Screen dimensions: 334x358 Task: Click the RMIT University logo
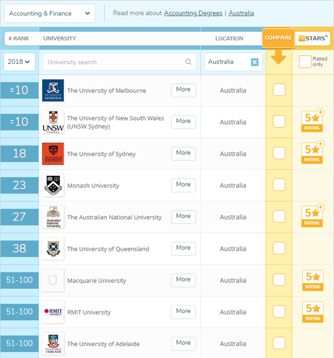[53, 312]
